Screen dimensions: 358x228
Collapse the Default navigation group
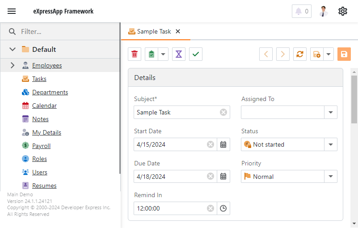click(13, 49)
